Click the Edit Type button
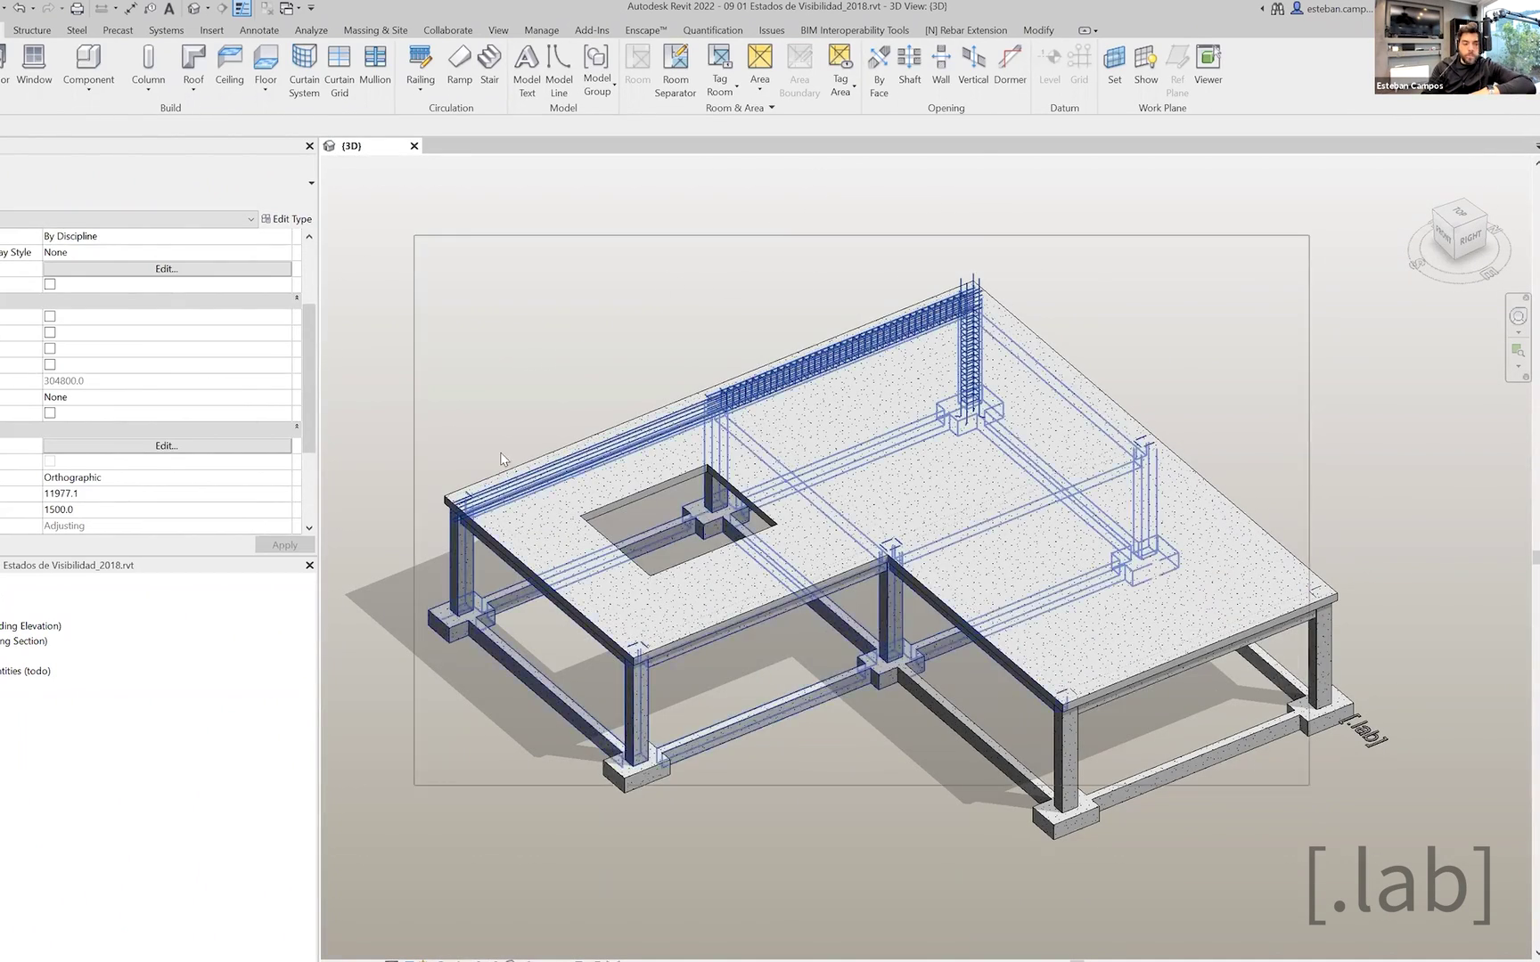Screen dimensions: 1540x962 (286, 219)
